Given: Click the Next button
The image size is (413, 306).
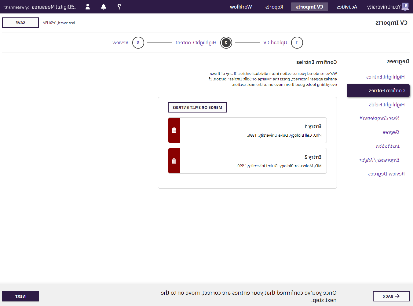Looking at the screenshot, I should click(20, 296).
